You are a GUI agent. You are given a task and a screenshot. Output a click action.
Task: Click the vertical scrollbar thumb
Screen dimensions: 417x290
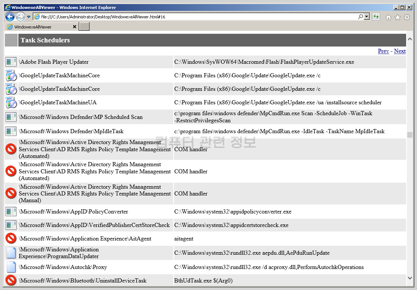pyautogui.click(x=410, y=135)
